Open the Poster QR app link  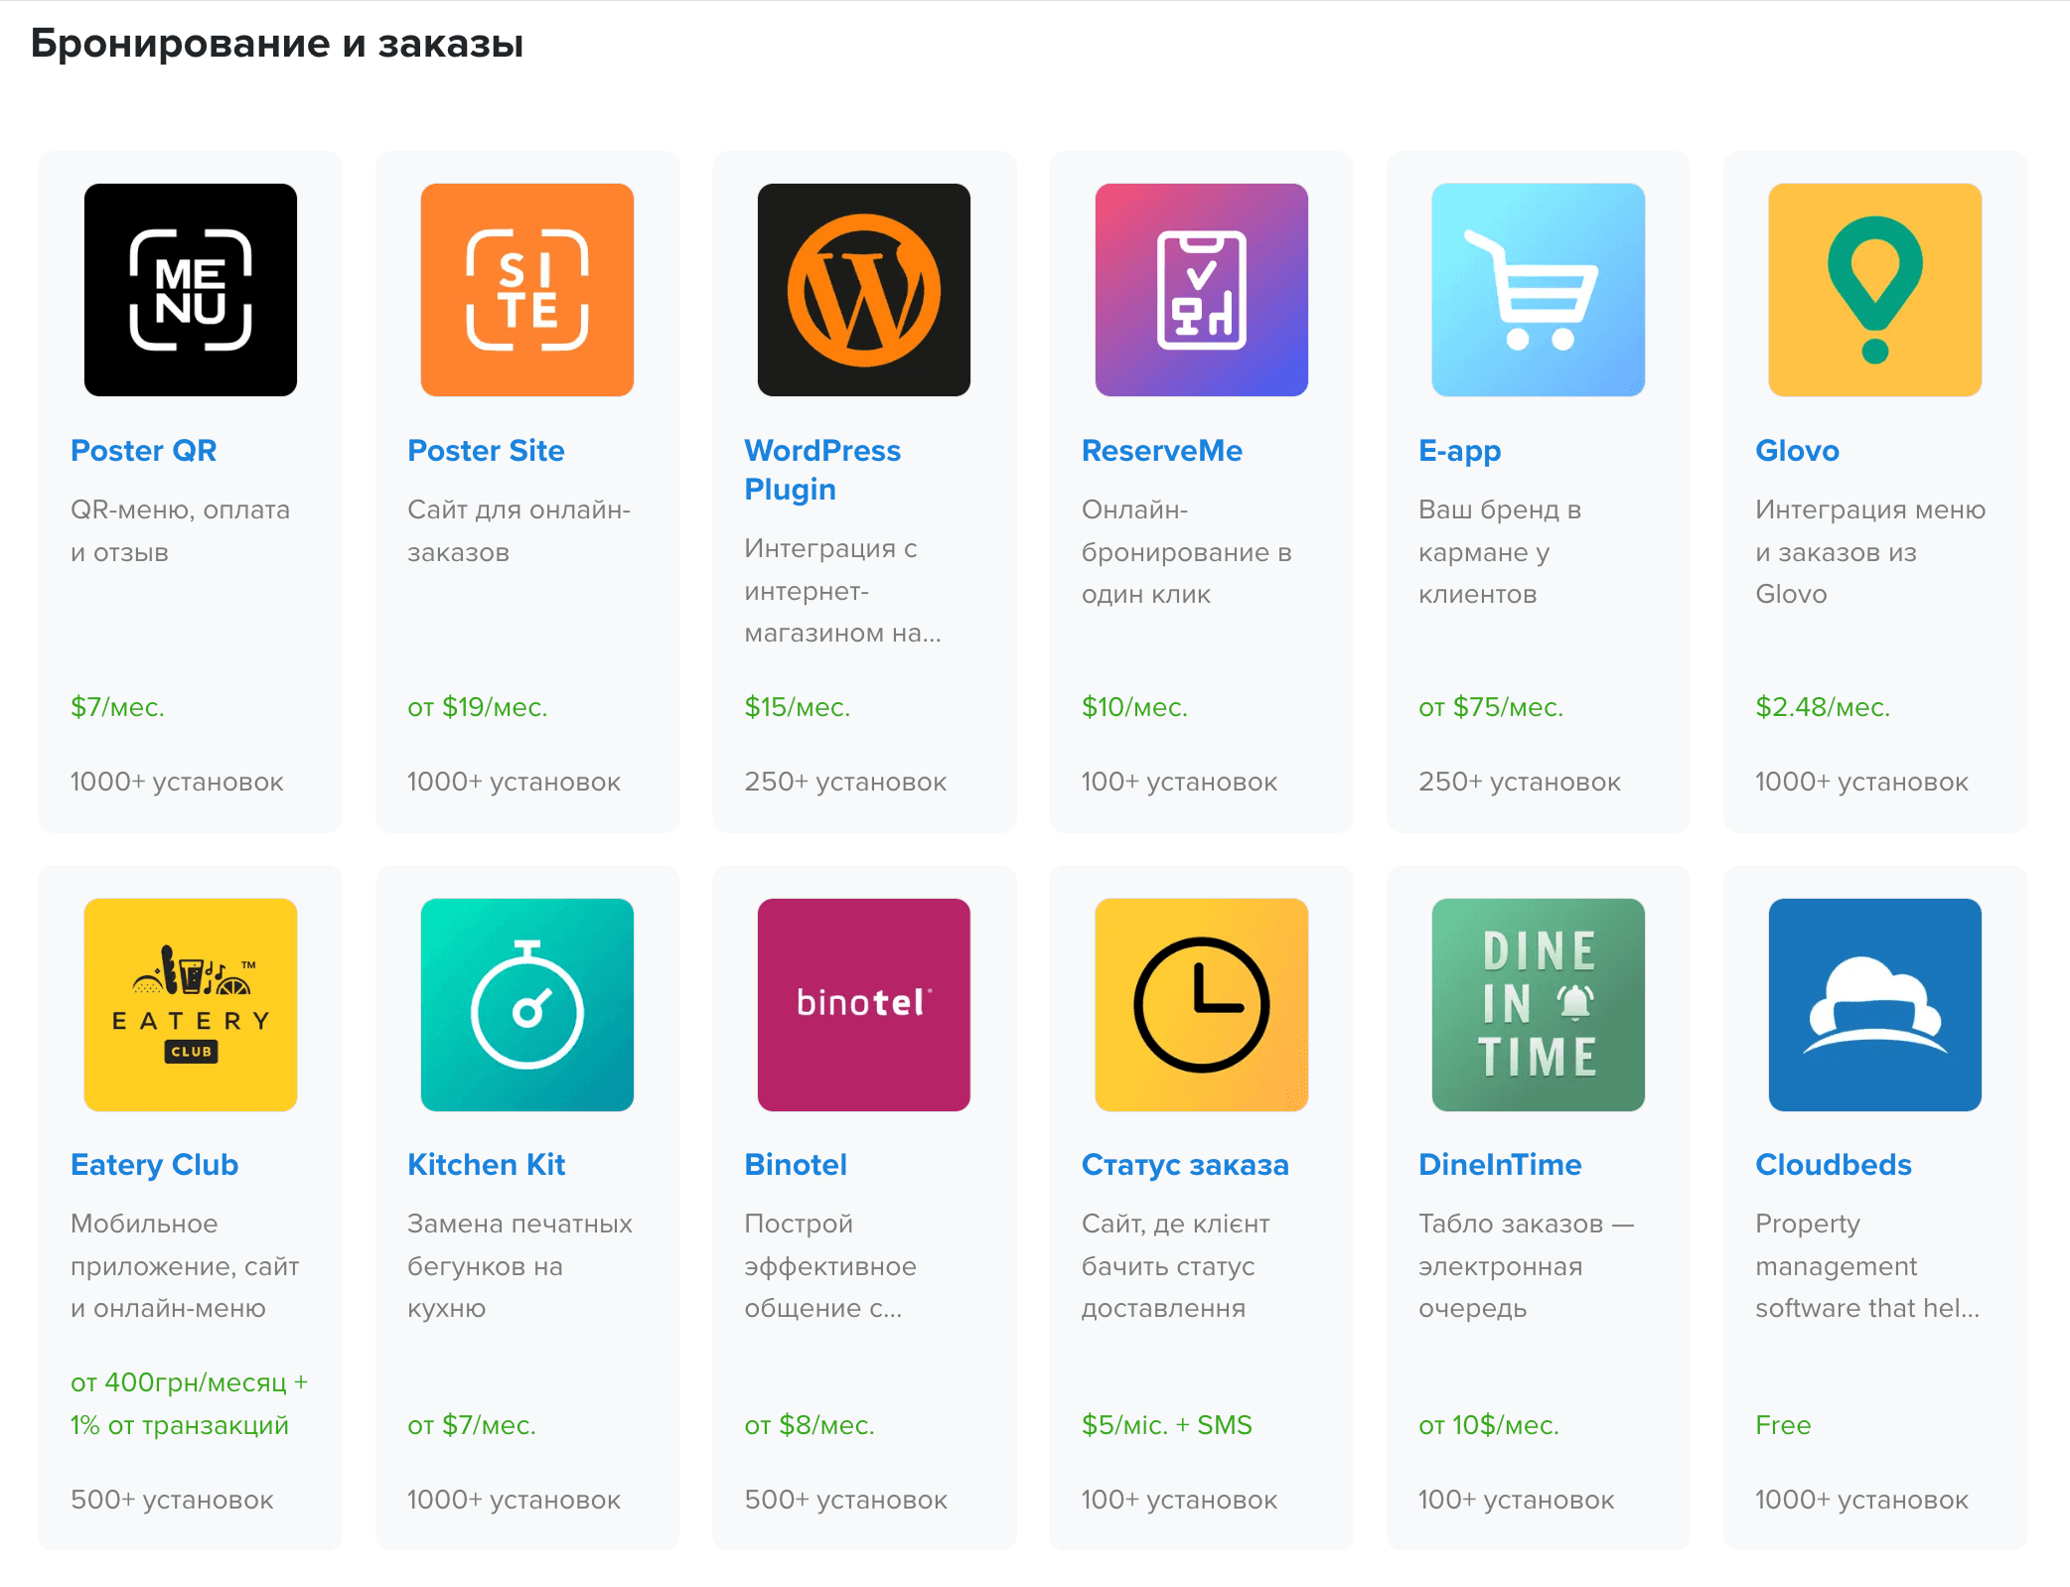point(144,451)
